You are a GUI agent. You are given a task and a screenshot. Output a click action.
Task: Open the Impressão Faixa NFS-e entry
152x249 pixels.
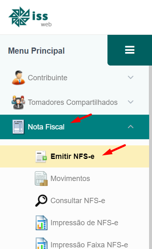pos(89,245)
